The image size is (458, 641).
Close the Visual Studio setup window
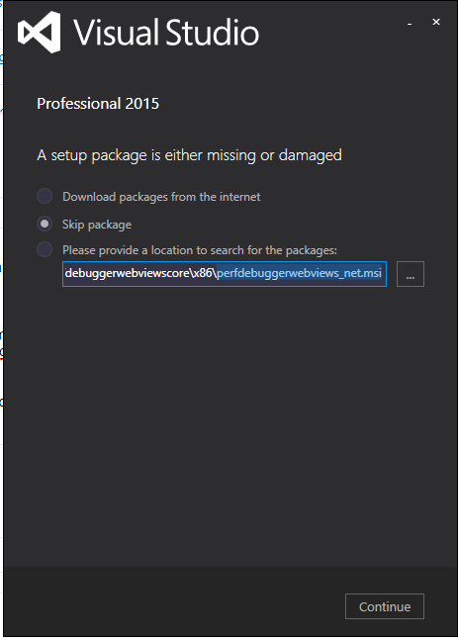pyautogui.click(x=436, y=22)
